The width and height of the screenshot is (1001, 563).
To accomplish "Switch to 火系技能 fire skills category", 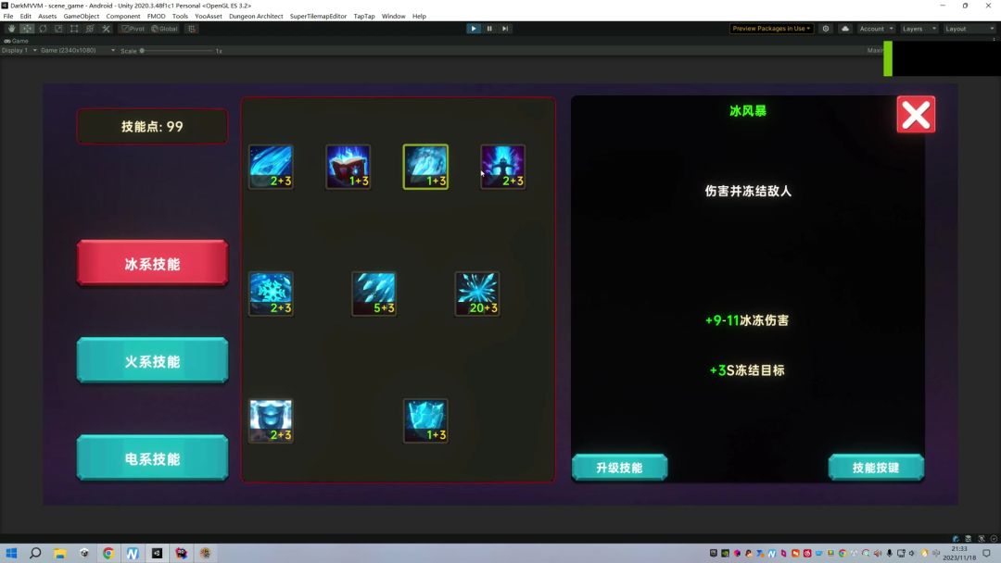I will tap(152, 361).
